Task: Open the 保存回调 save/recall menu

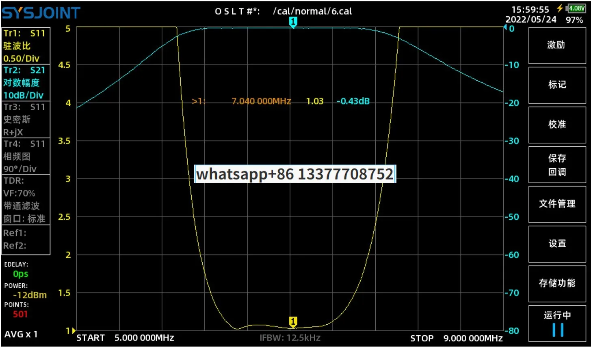Action: tap(557, 165)
